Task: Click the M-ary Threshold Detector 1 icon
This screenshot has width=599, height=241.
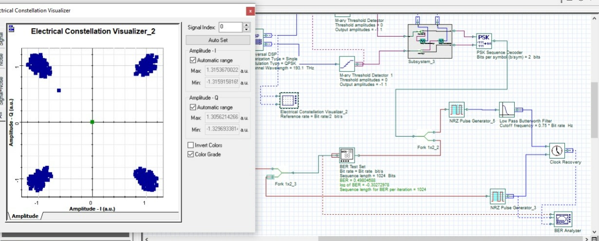Action: pos(347,64)
